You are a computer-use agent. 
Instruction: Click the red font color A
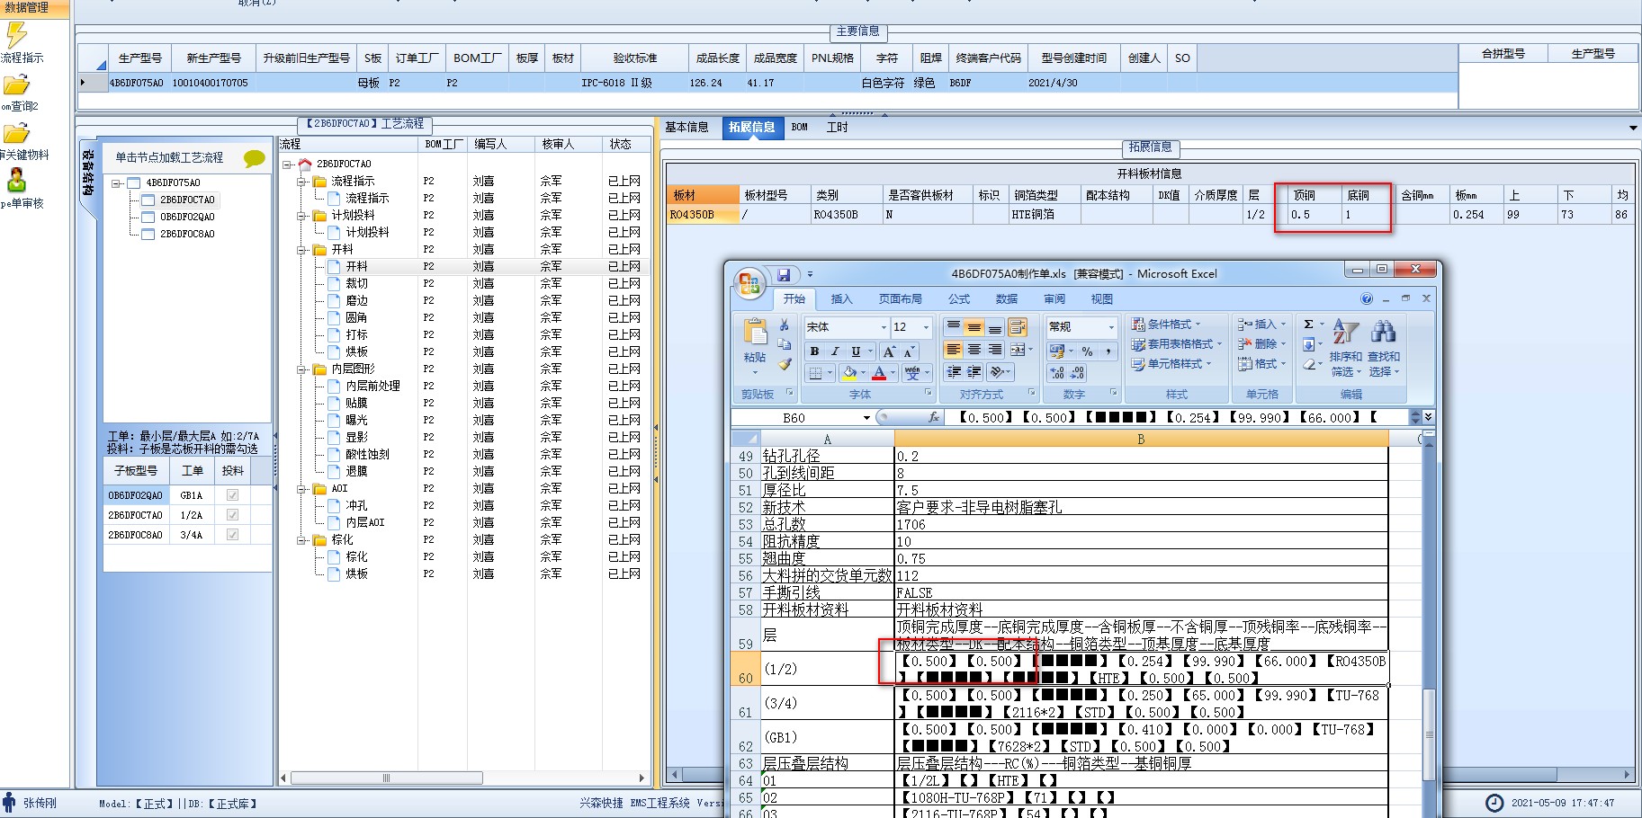click(x=879, y=372)
